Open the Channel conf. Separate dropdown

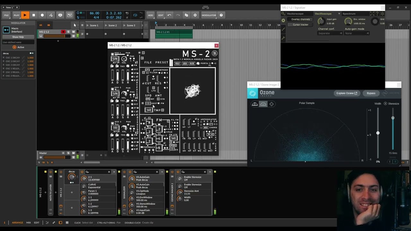(330, 33)
